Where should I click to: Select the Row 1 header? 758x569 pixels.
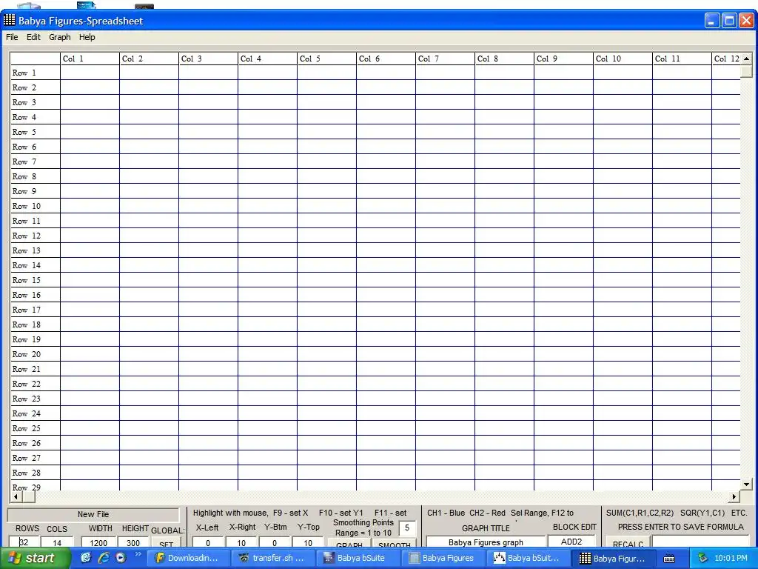(36, 73)
